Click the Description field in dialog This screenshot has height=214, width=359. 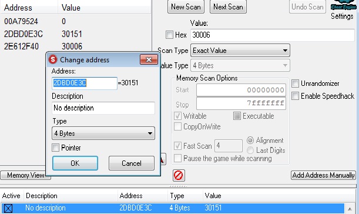click(103, 108)
